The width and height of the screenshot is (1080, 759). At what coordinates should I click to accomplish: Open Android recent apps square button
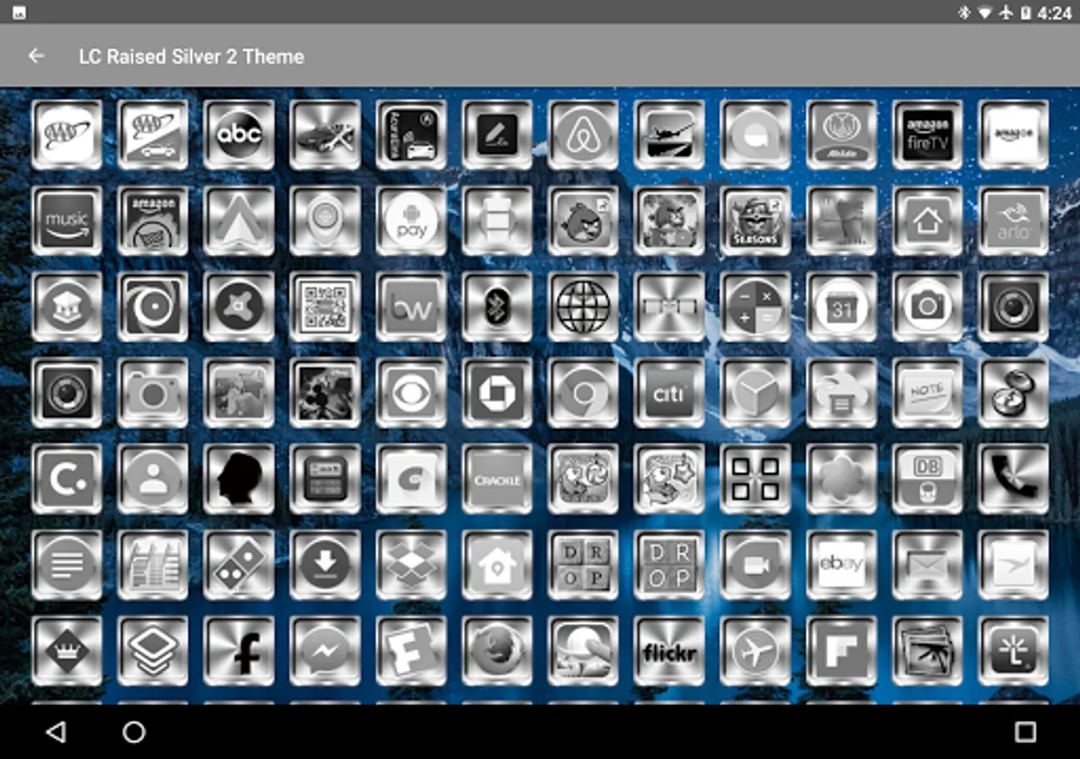click(1025, 732)
